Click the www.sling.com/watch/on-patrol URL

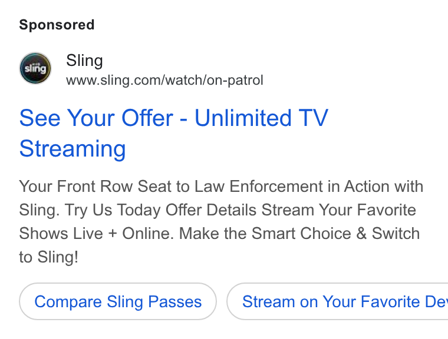point(164,80)
